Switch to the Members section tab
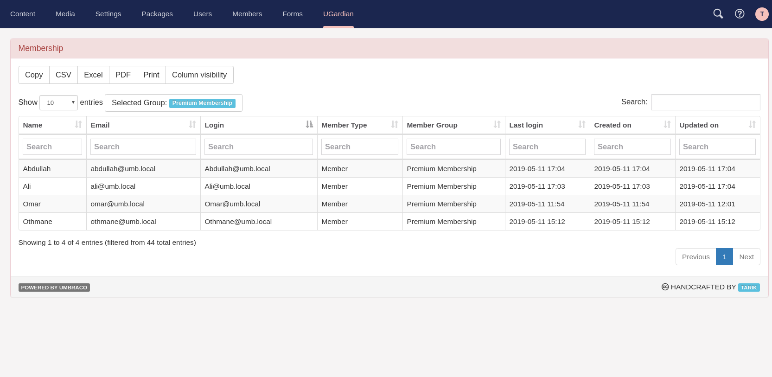 click(247, 14)
